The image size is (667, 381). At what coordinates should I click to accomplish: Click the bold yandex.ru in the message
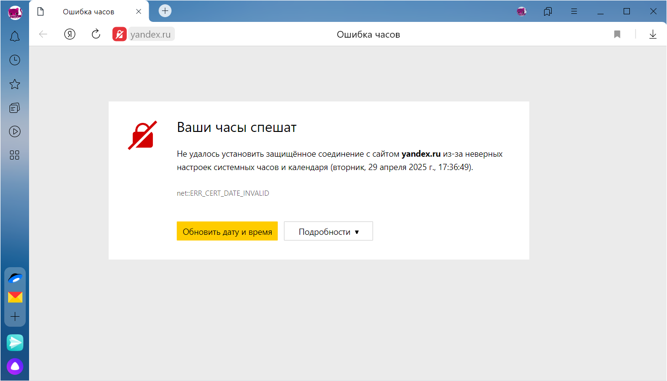[421, 154]
